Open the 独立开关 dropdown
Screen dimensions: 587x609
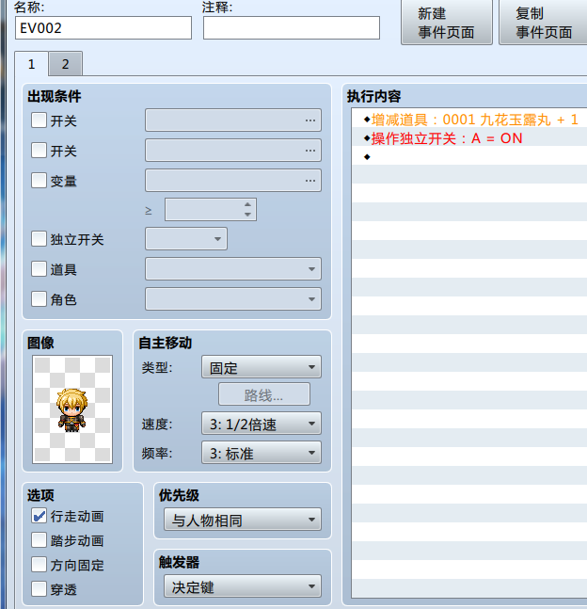(x=186, y=238)
